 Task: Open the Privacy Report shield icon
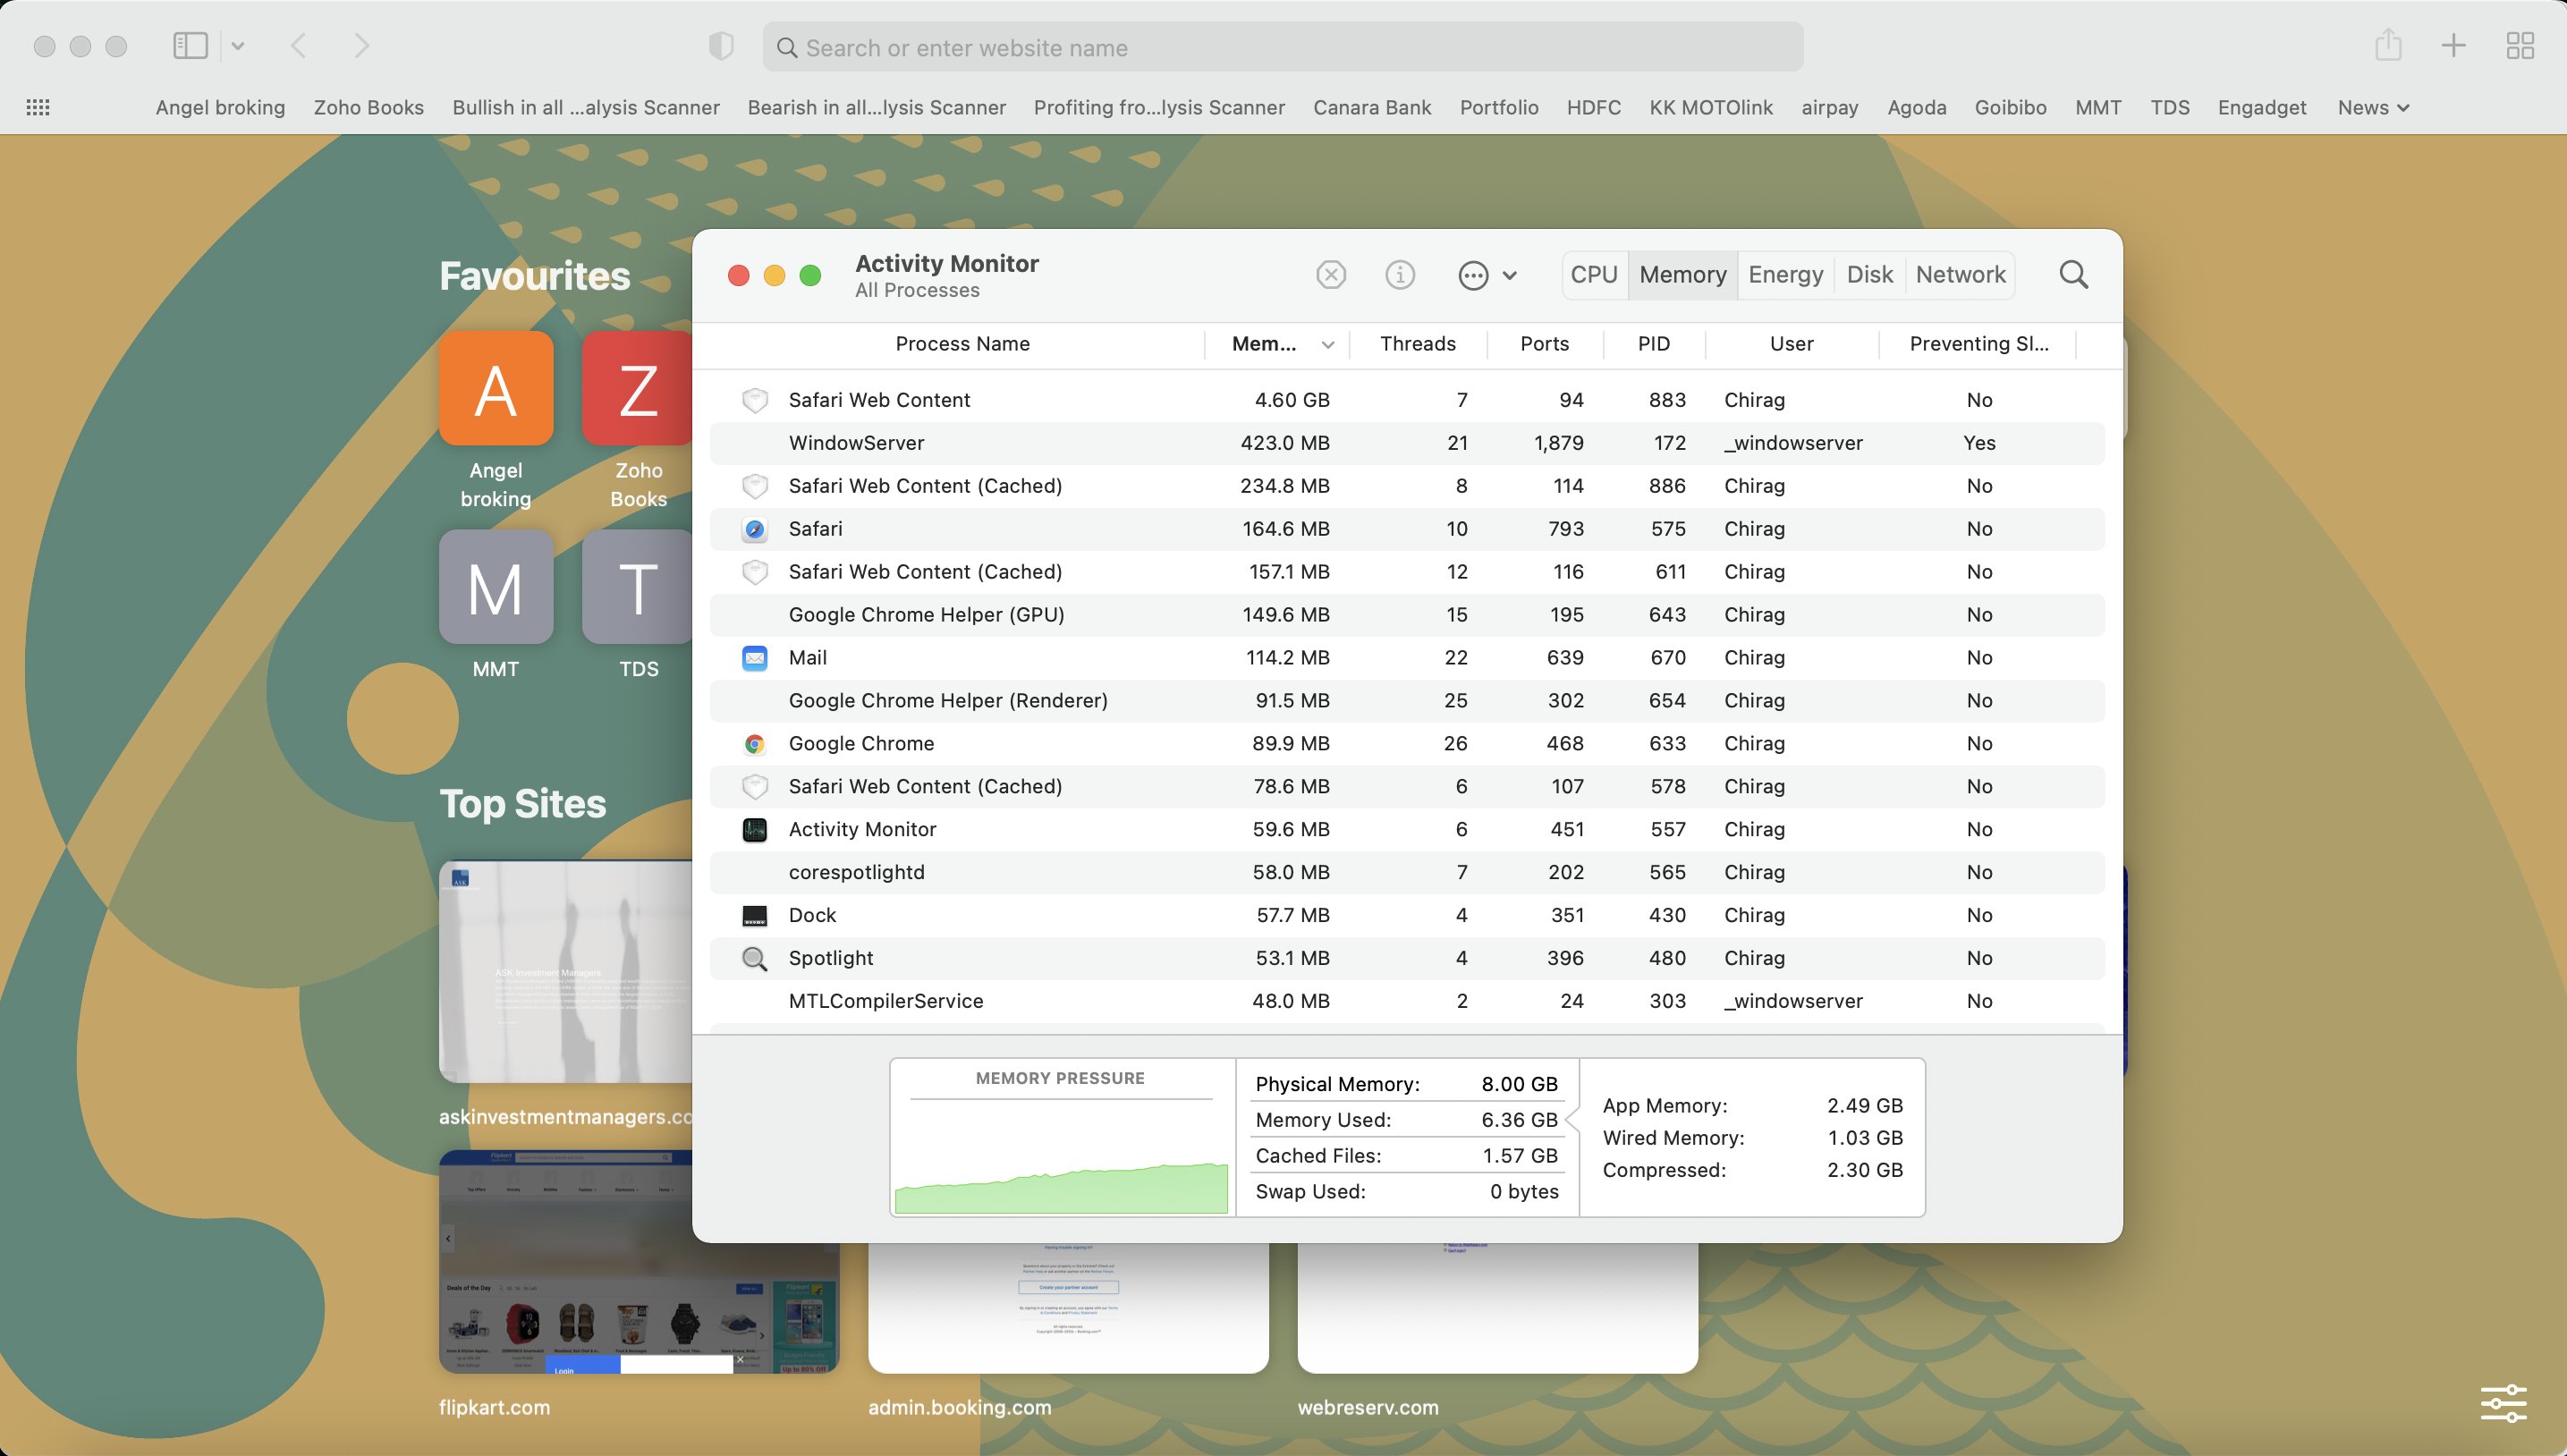722,46
